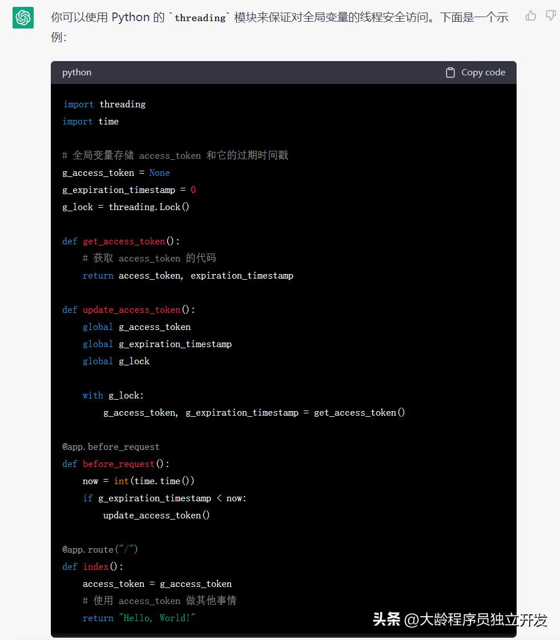Click the Copy code button

pos(474,72)
